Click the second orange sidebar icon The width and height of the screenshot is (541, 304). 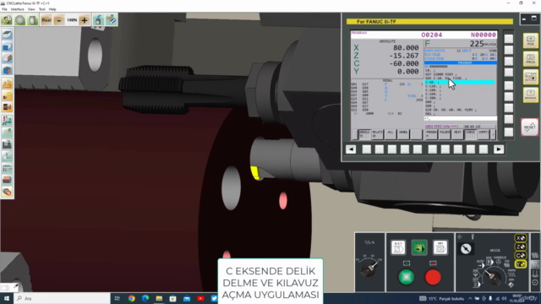[x=7, y=95]
